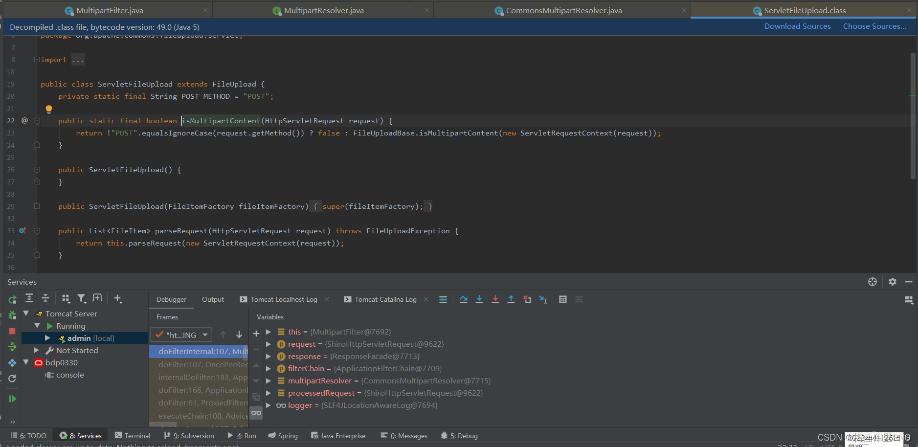Expand the 'logger' variable
This screenshot has width=918, height=447.
click(x=269, y=405)
